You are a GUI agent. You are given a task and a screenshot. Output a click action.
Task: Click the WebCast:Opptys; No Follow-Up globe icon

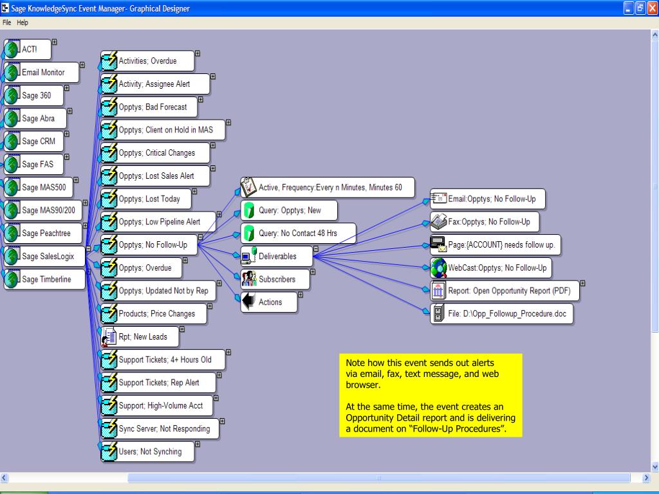click(x=439, y=268)
